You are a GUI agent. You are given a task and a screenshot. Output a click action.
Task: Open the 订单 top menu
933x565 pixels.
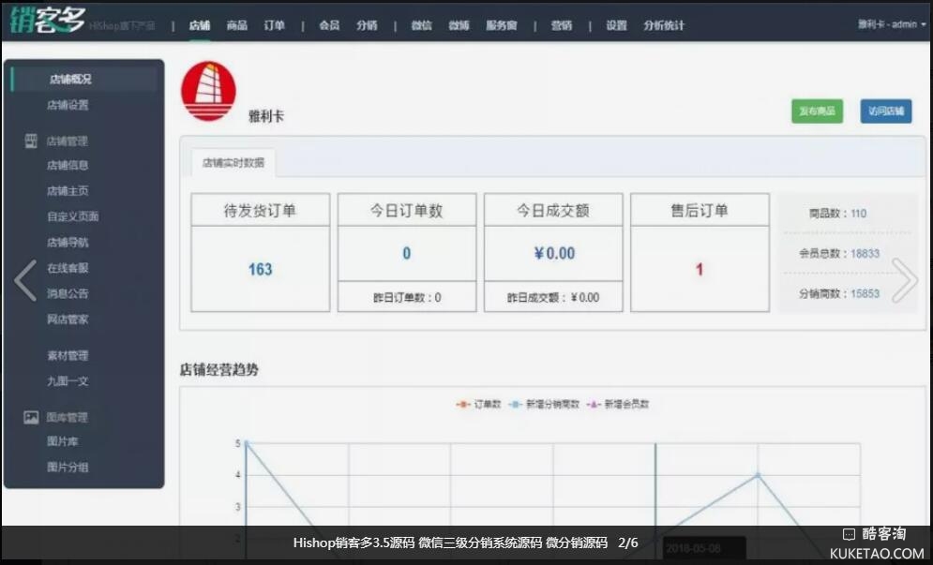click(275, 25)
